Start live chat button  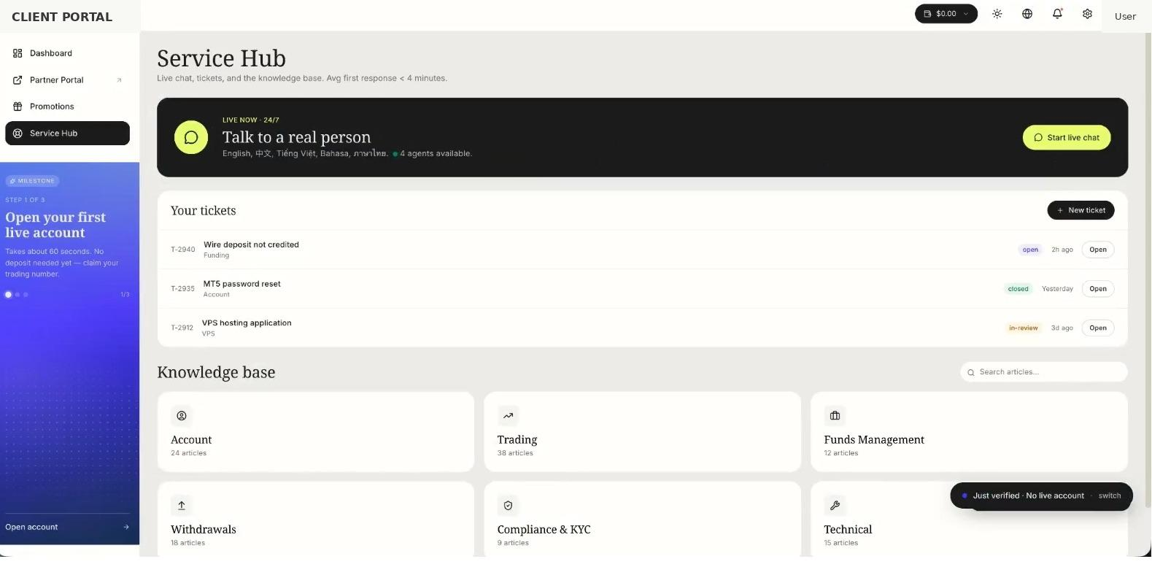pyautogui.click(x=1067, y=138)
